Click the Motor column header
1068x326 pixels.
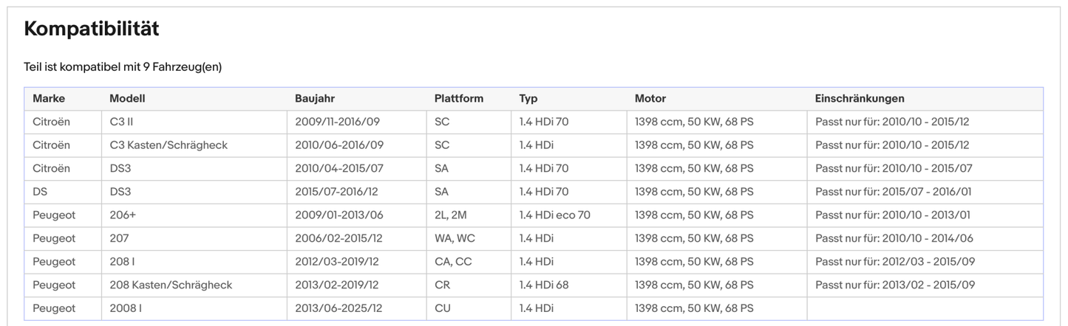[x=650, y=99]
